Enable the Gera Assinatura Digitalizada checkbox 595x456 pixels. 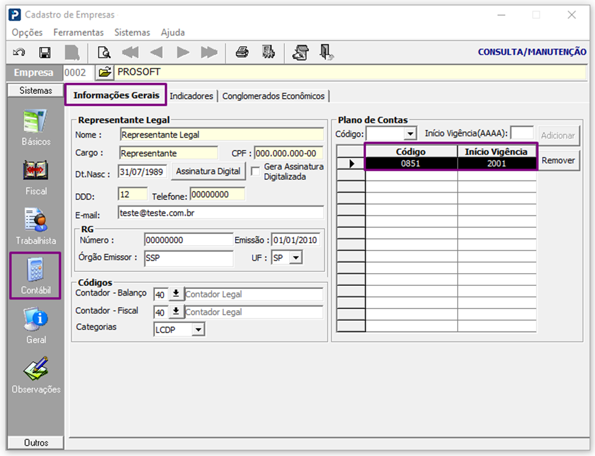click(256, 171)
